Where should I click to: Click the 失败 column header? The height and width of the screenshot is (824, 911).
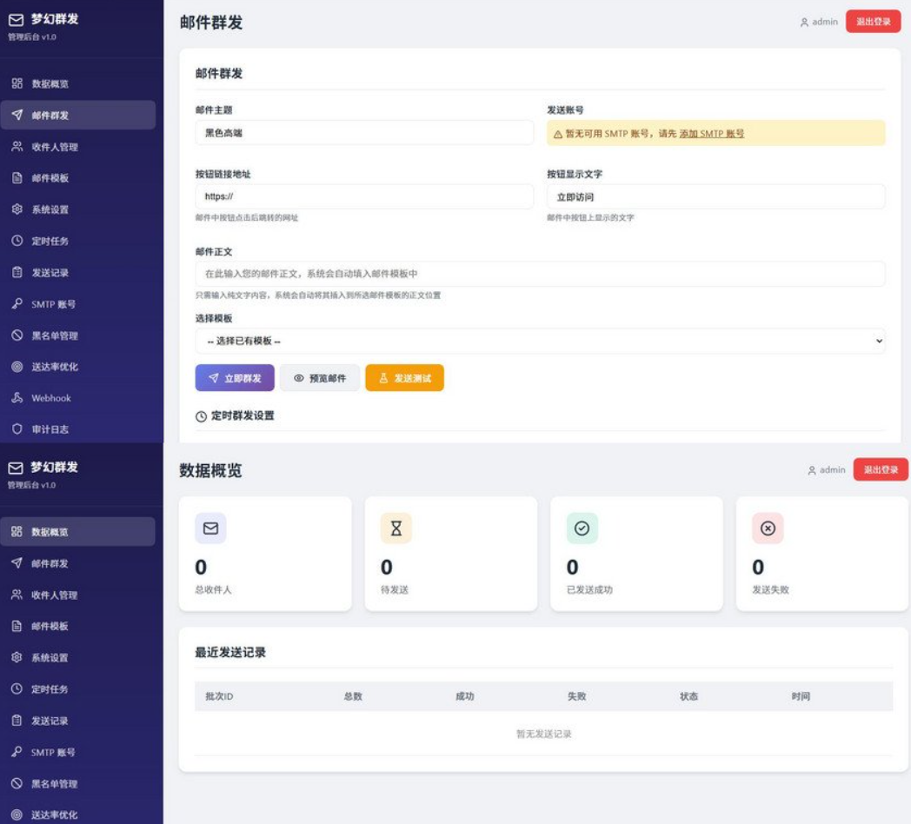point(576,695)
